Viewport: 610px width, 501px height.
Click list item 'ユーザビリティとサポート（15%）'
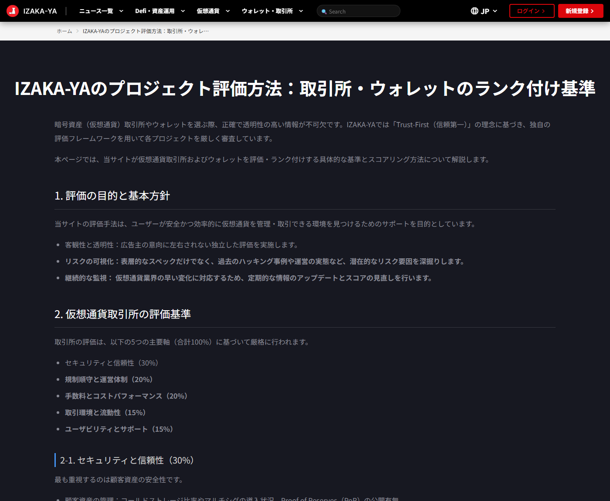coord(119,429)
